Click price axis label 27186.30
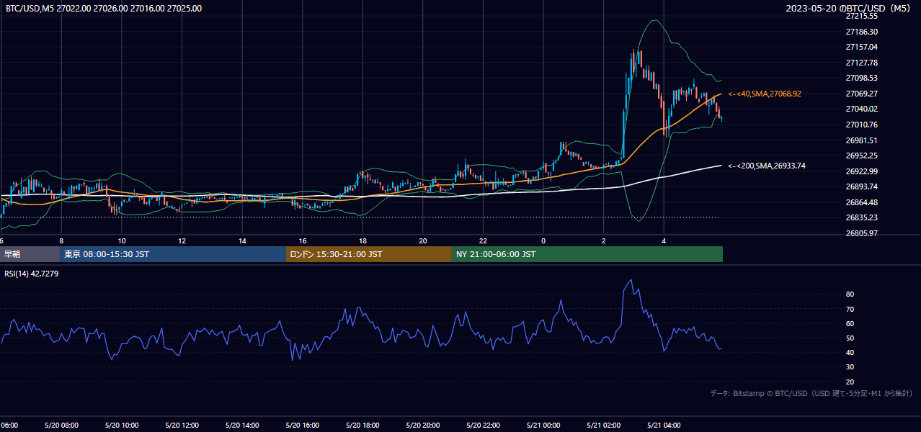The width and height of the screenshot is (921, 432). click(862, 32)
